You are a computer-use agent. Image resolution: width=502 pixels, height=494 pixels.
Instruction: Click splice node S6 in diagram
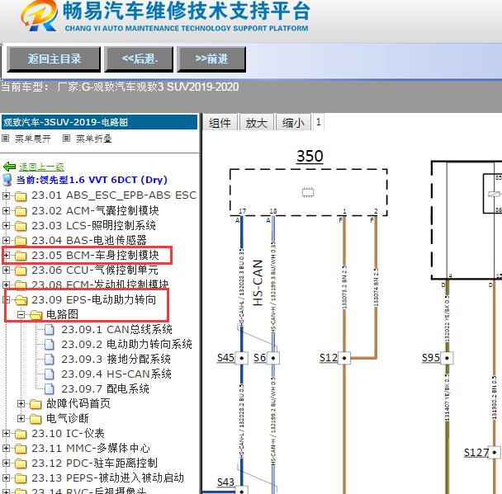point(273,358)
